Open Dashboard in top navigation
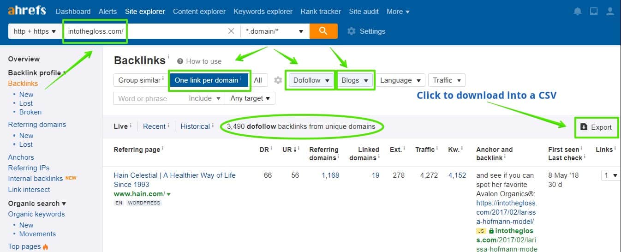This screenshot has height=252, width=621. coord(73,12)
